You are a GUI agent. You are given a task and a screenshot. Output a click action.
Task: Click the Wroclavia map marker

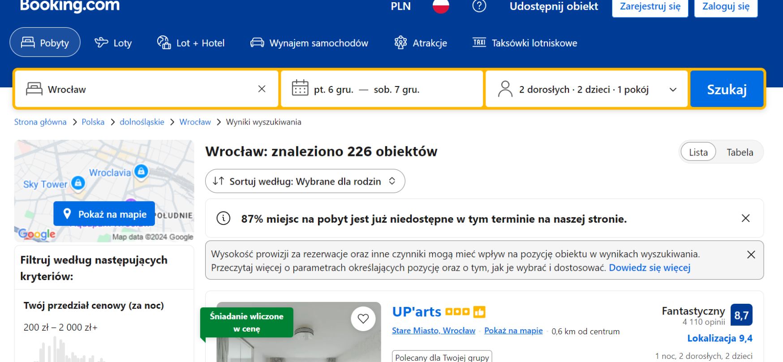[141, 171]
